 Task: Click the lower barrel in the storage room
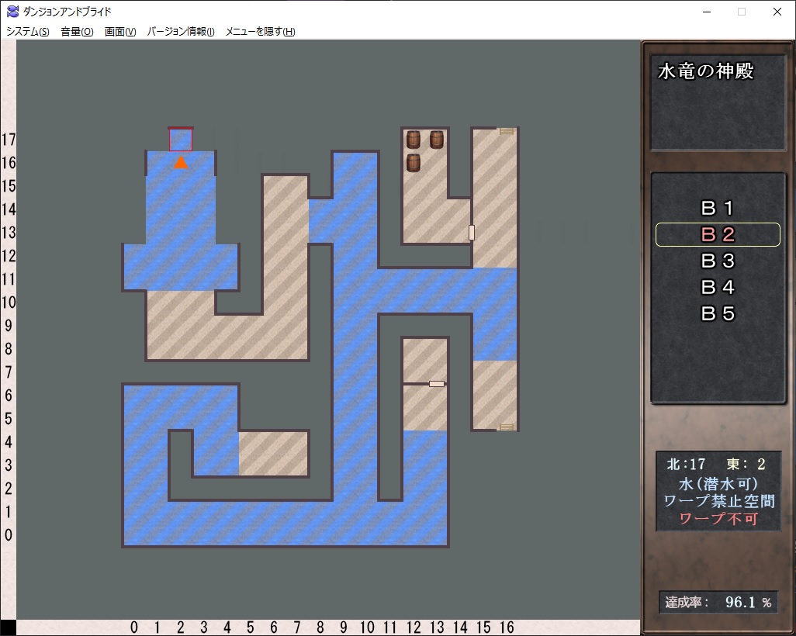point(414,163)
